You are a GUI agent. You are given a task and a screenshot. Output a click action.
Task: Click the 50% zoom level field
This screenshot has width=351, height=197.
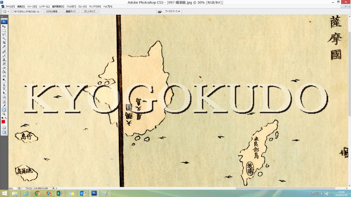13,189
